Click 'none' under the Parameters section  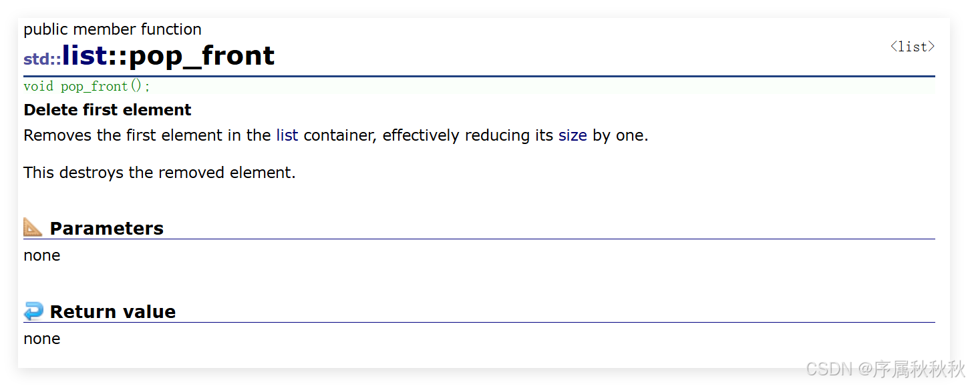42,255
